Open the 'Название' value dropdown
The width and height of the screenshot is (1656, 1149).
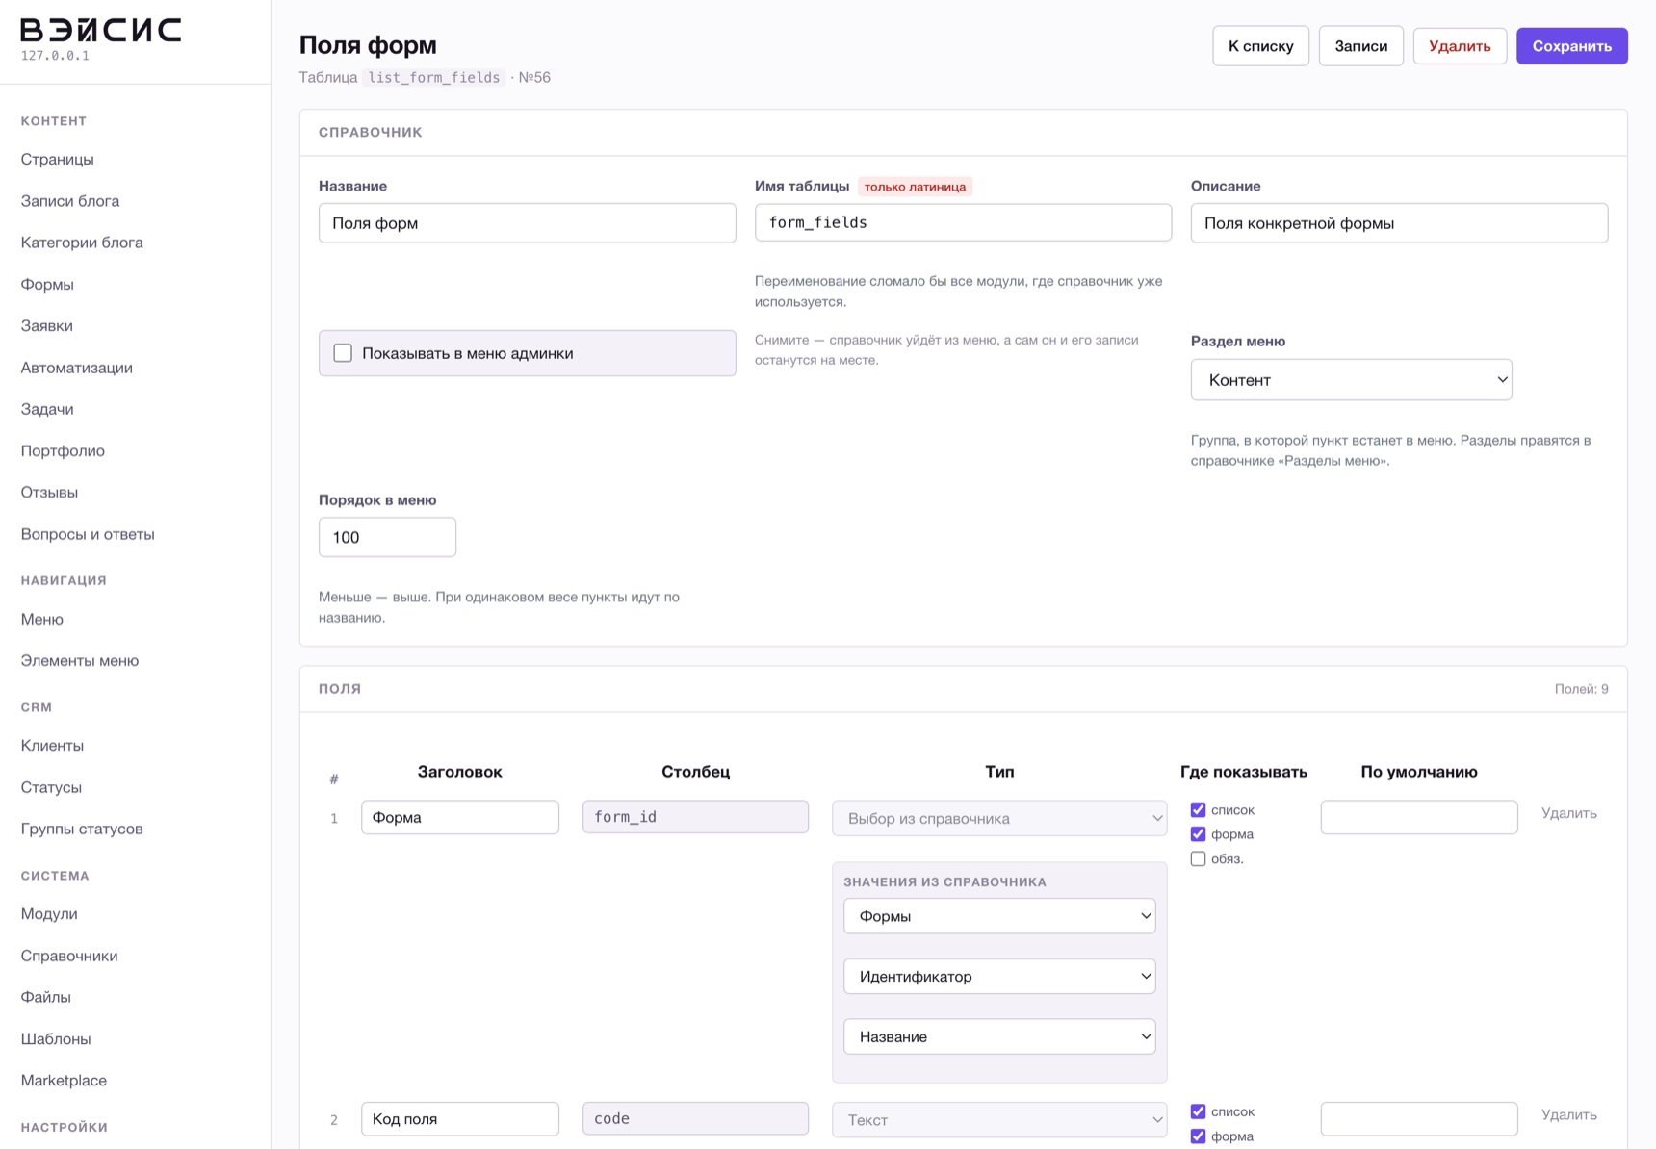click(999, 1036)
